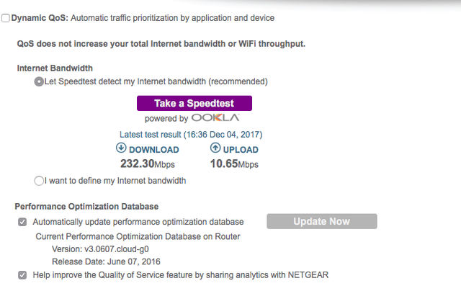This screenshot has height=291, width=461.
Task: Click the 232.30 Mbps download value
Action: tap(148, 164)
